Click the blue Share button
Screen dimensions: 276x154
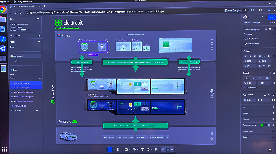click(x=272, y=17)
